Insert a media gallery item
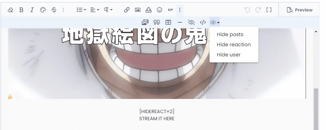 coord(145,22)
